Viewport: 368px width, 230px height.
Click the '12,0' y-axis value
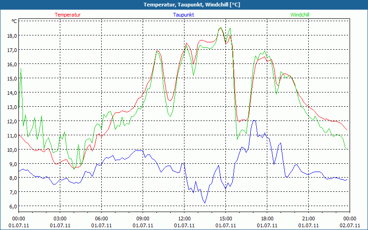tap(12, 121)
